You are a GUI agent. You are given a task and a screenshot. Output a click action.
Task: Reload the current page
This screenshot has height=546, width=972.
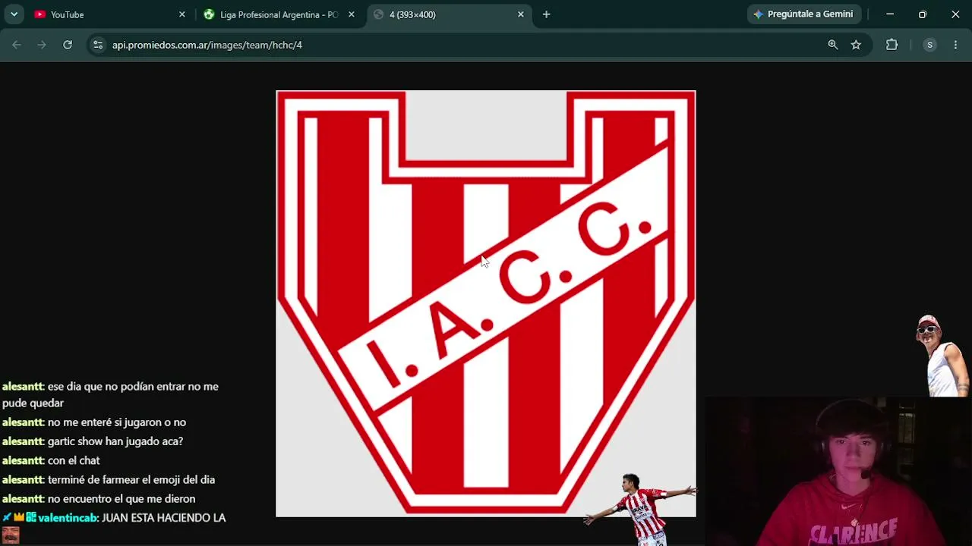[68, 45]
